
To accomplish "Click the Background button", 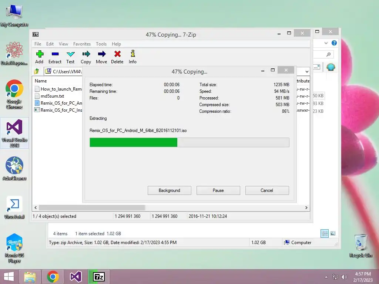I will click(x=170, y=190).
